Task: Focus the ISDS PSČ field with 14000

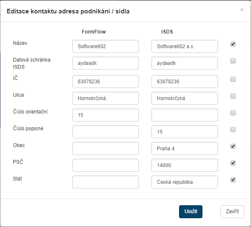Action: 184,165
